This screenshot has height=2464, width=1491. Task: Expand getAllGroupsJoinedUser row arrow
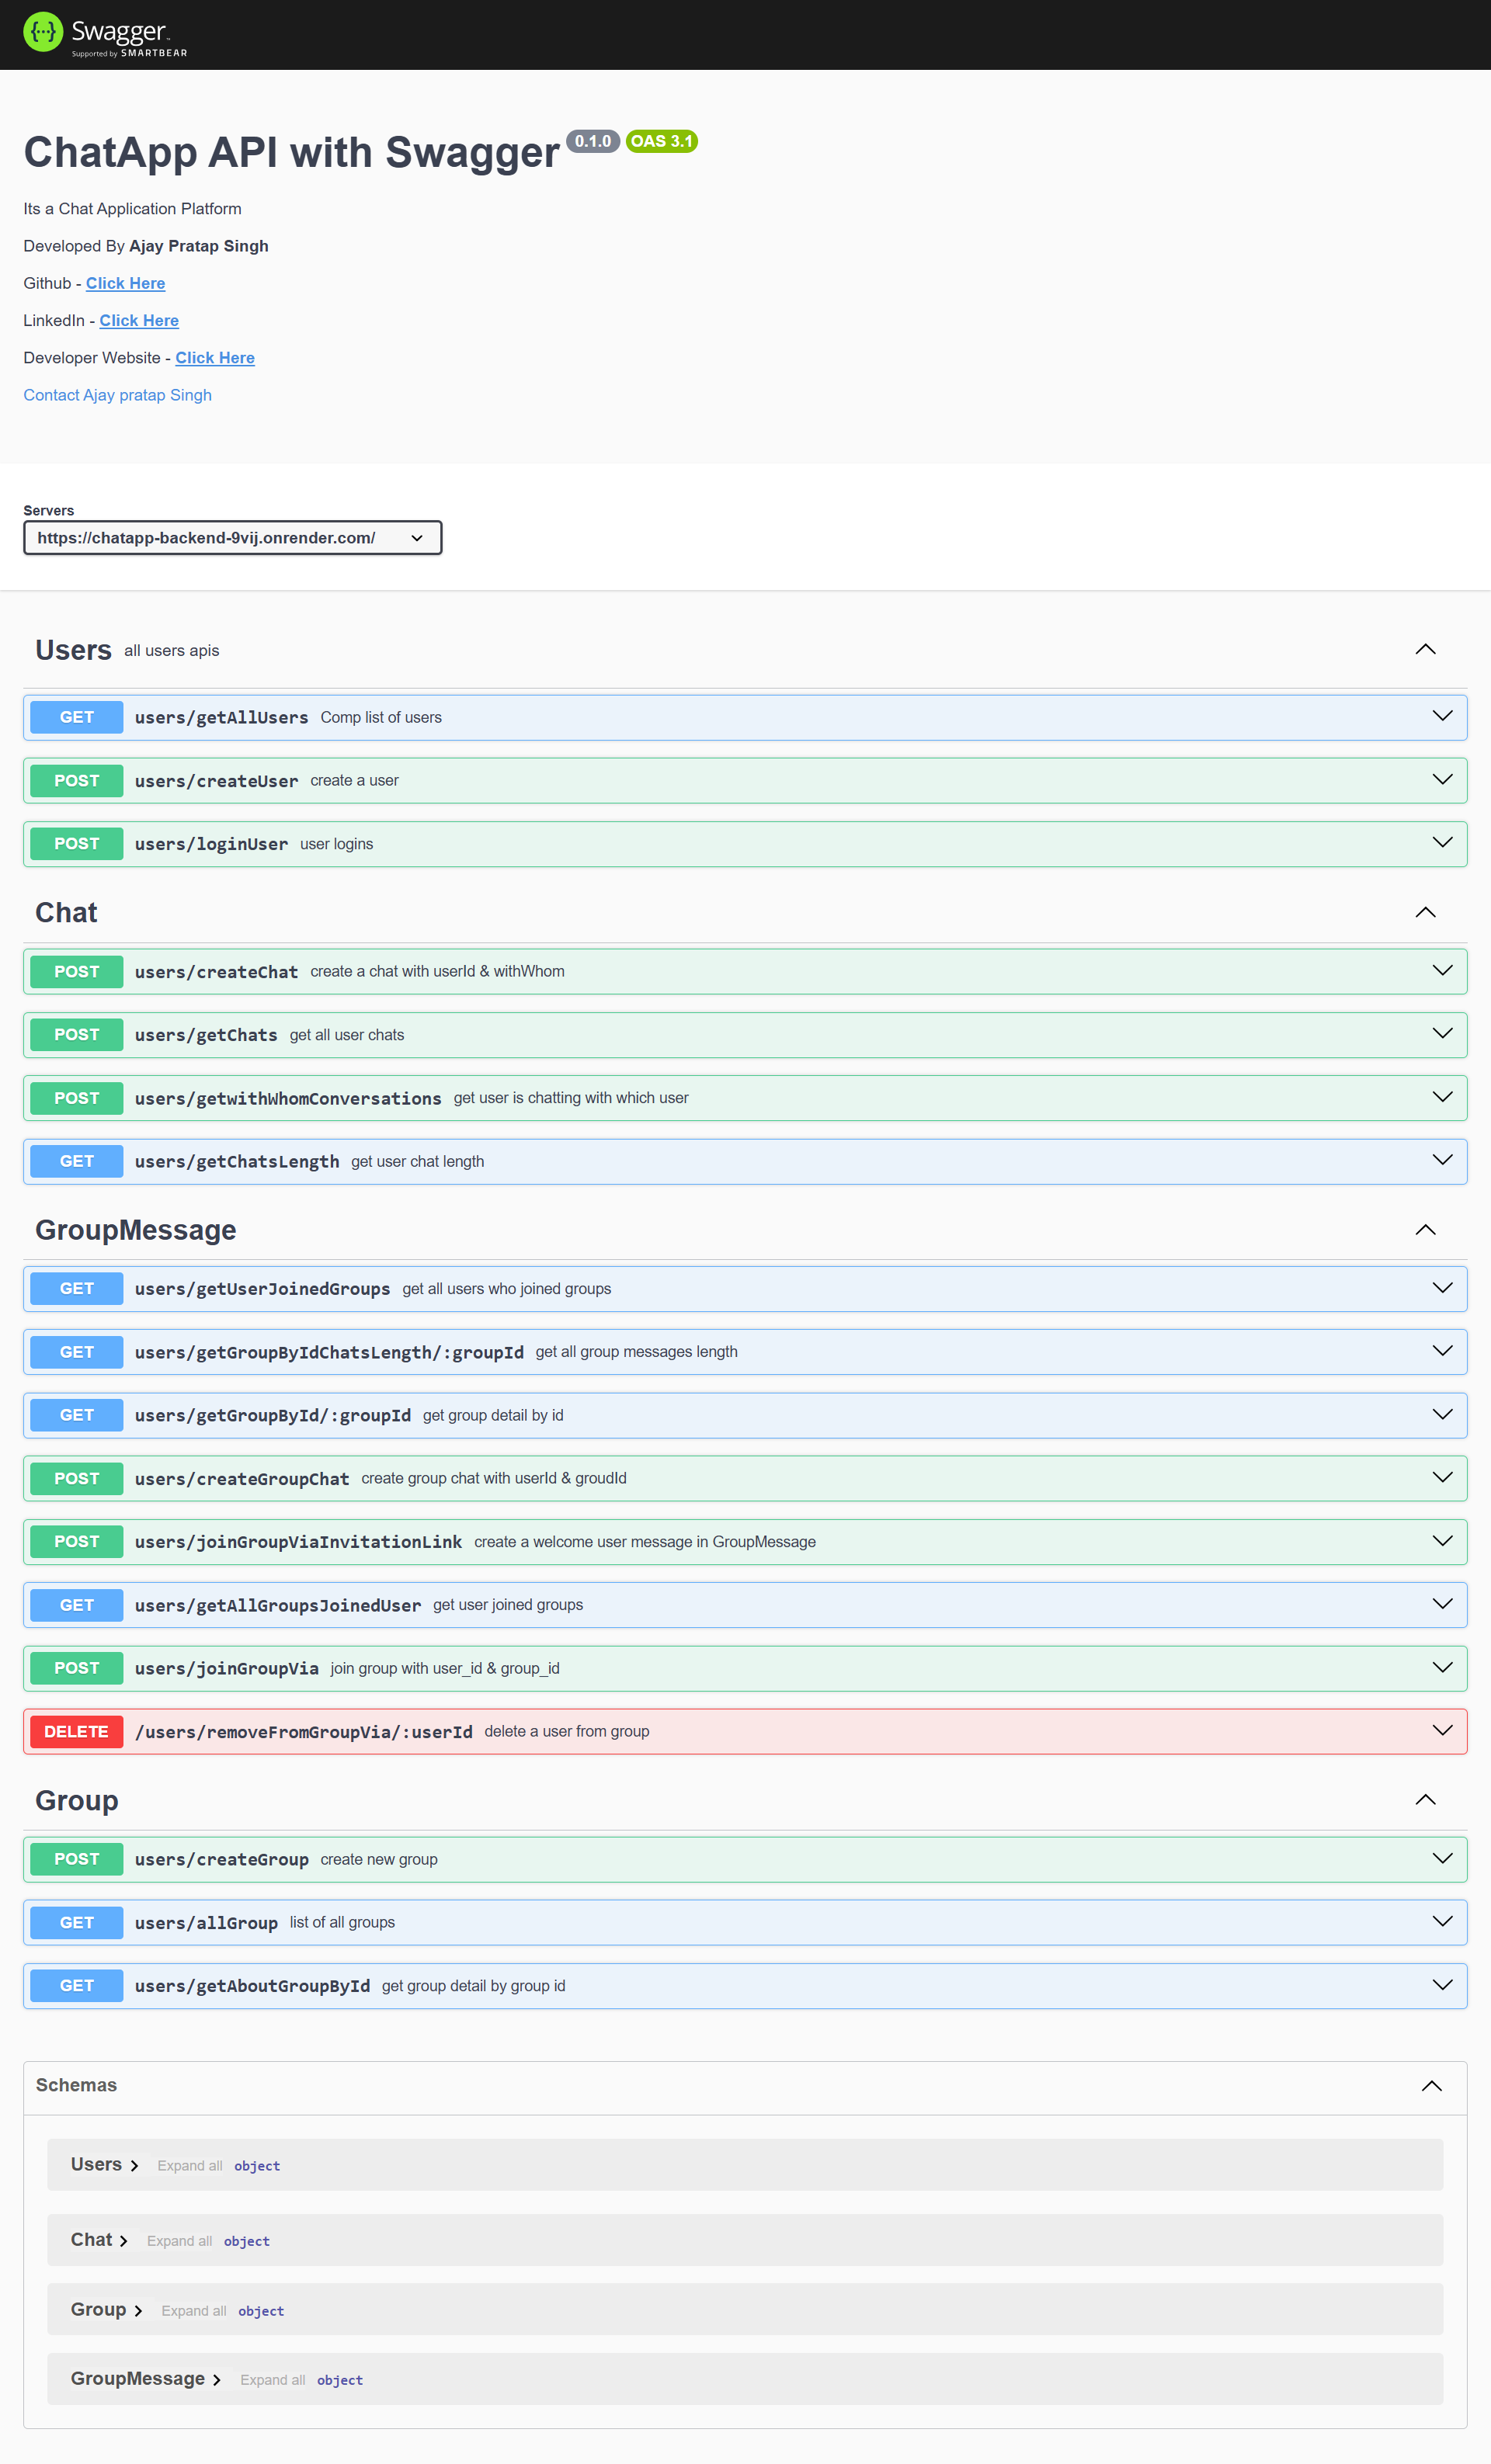coord(1442,1605)
